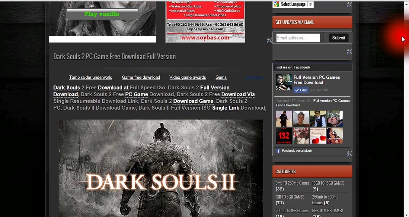
Task: Open the Select Language dropdown
Action: [293, 4]
